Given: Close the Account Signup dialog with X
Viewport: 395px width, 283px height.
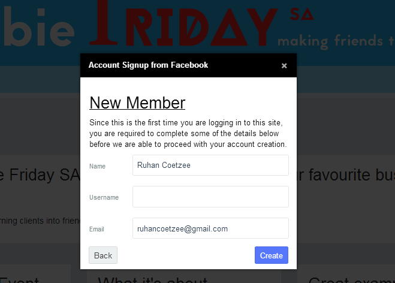Looking at the screenshot, I should point(284,66).
